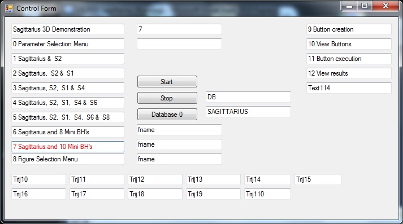Click the Database 0 button
The image size is (403, 224).
point(167,115)
